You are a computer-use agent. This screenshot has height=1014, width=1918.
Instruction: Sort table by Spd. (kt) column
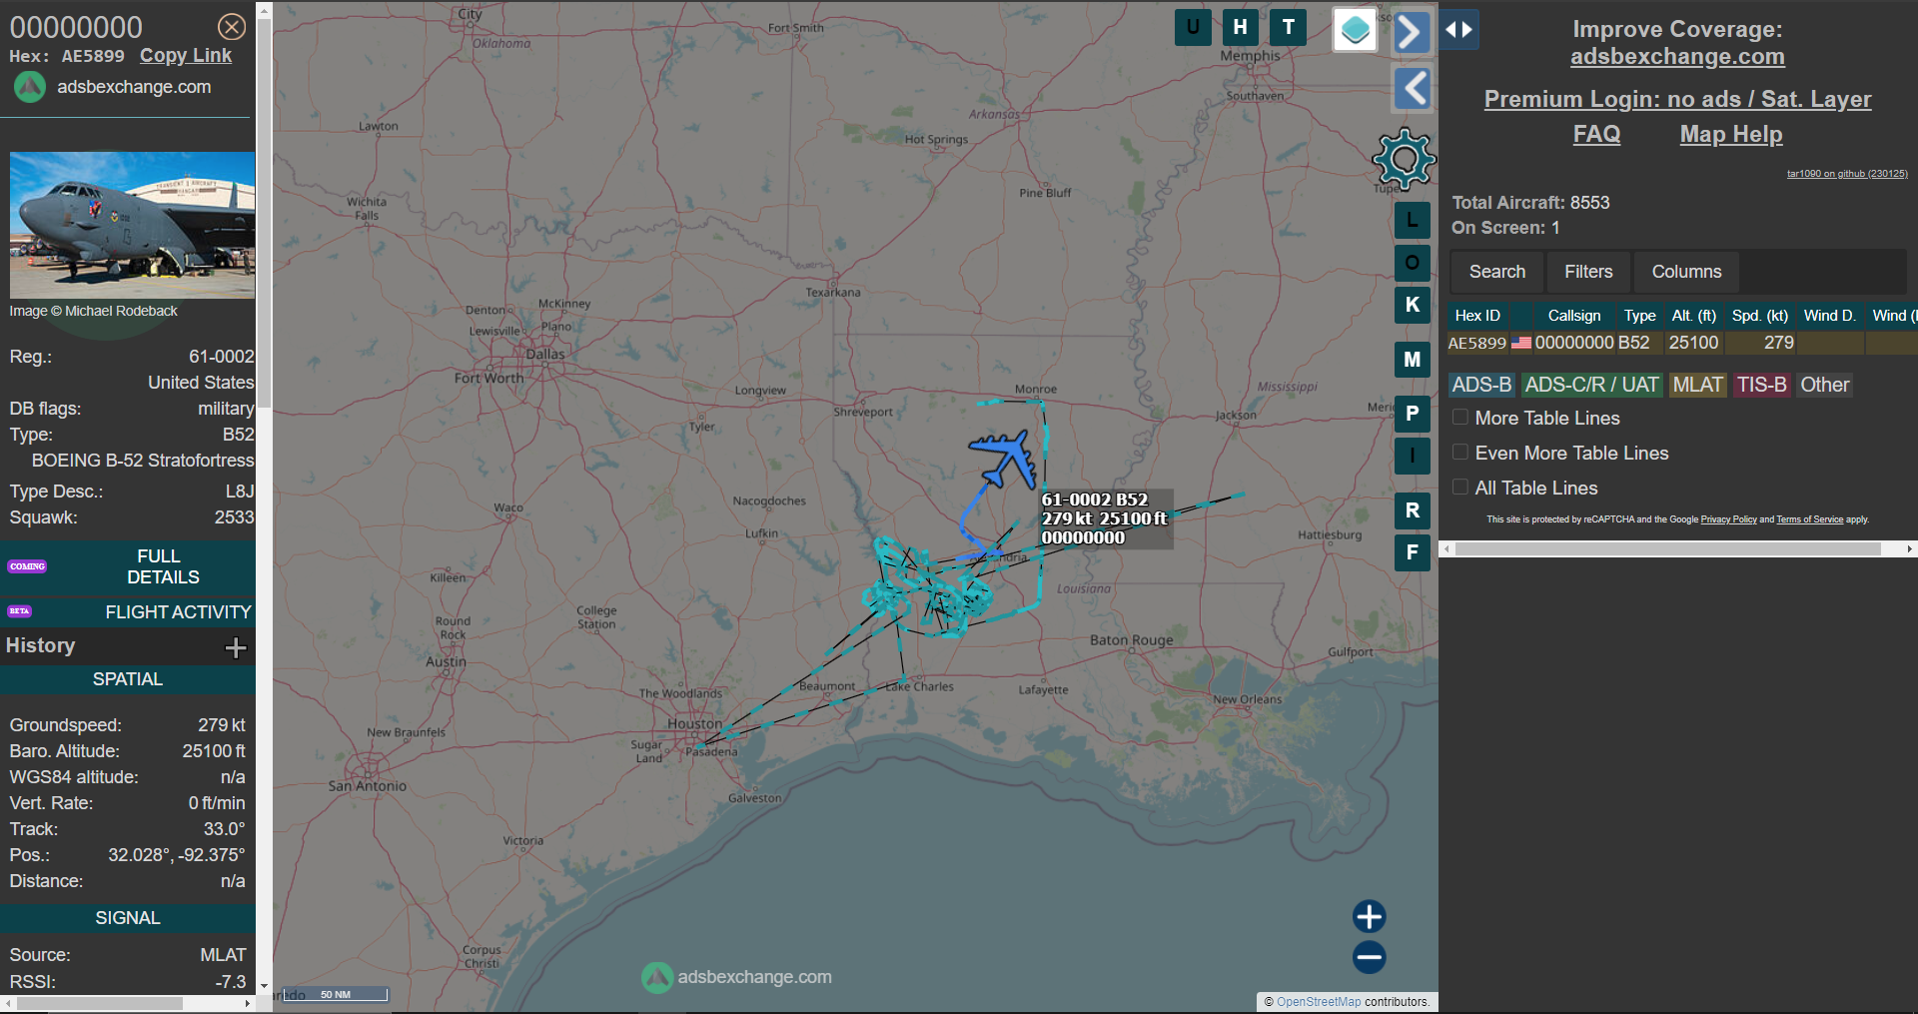(1760, 316)
